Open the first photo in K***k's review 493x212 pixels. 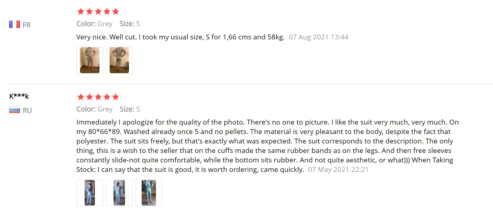coord(90,193)
